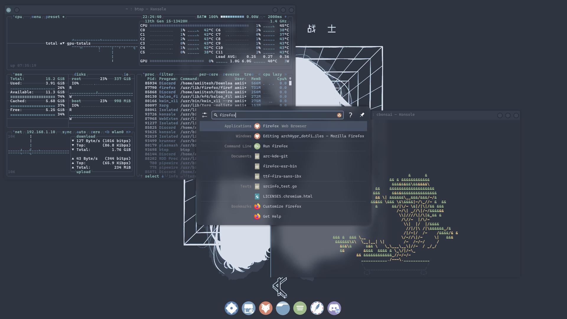Image resolution: width=567 pixels, height=319 pixels.
Task: Open the Customize Firefox bookmark
Action: tap(282, 206)
